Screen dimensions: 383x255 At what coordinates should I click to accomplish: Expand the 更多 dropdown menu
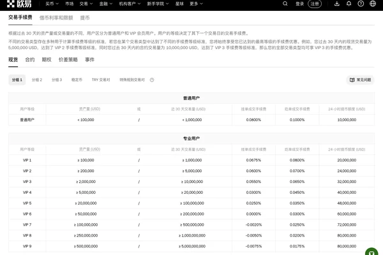click(x=196, y=4)
